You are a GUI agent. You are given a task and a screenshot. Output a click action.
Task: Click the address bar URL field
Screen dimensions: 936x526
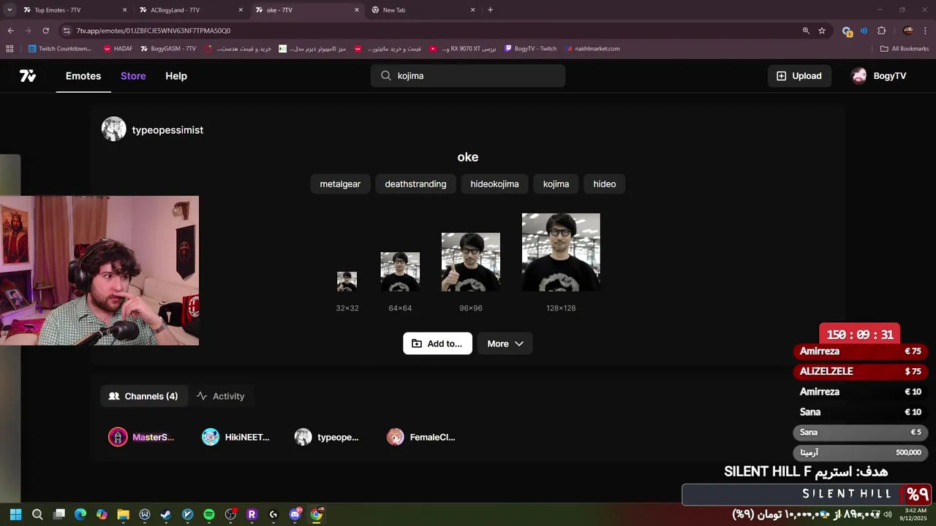431,31
